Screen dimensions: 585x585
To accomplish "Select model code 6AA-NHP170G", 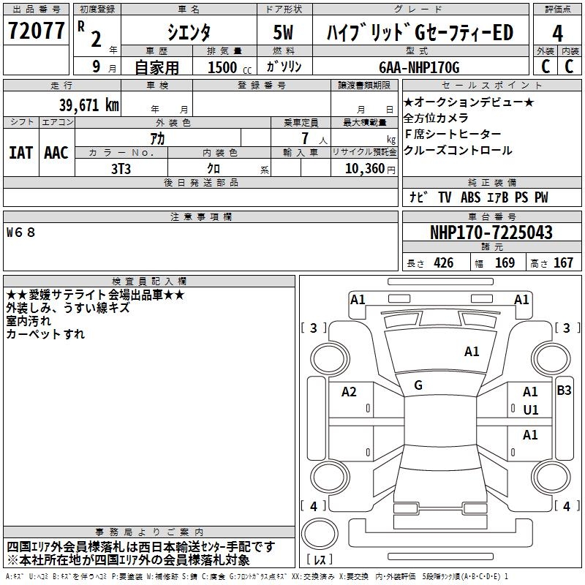I will click(x=419, y=67).
